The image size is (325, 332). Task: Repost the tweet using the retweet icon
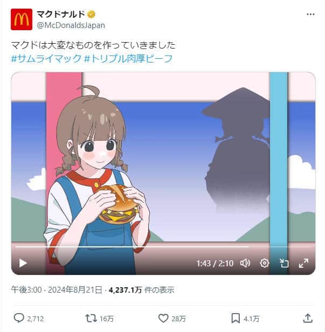(91, 318)
